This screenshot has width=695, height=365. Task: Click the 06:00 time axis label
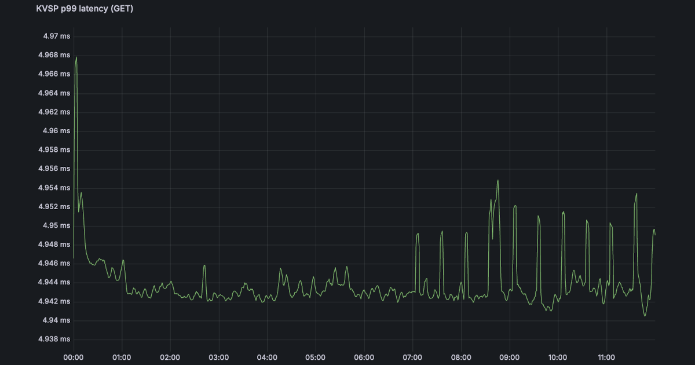pos(364,357)
